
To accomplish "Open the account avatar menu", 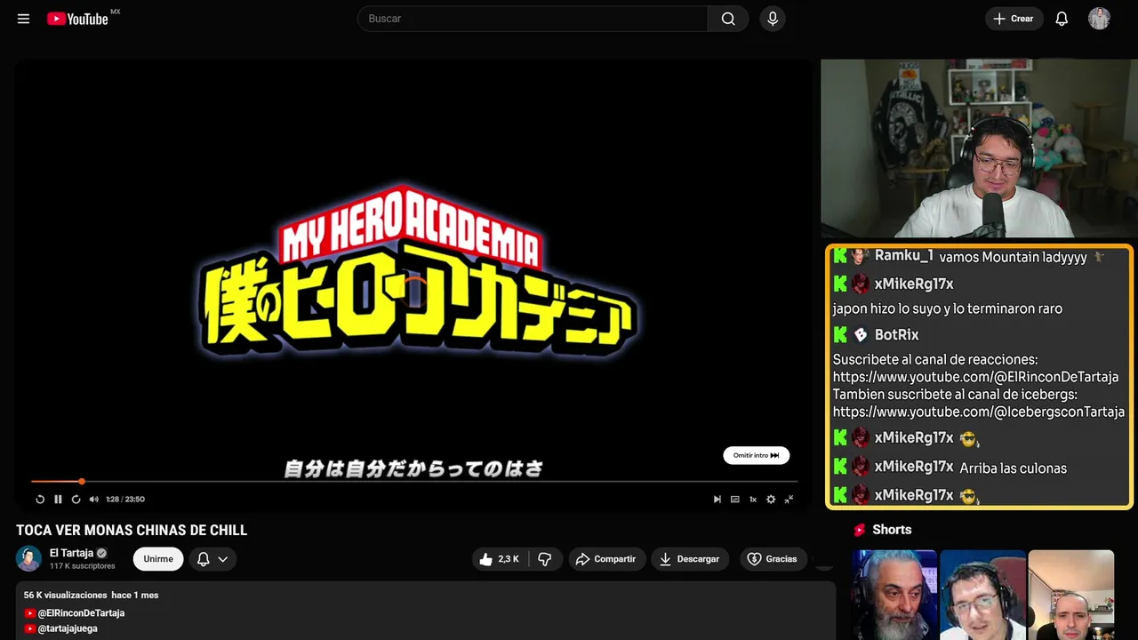I will pos(1099,19).
